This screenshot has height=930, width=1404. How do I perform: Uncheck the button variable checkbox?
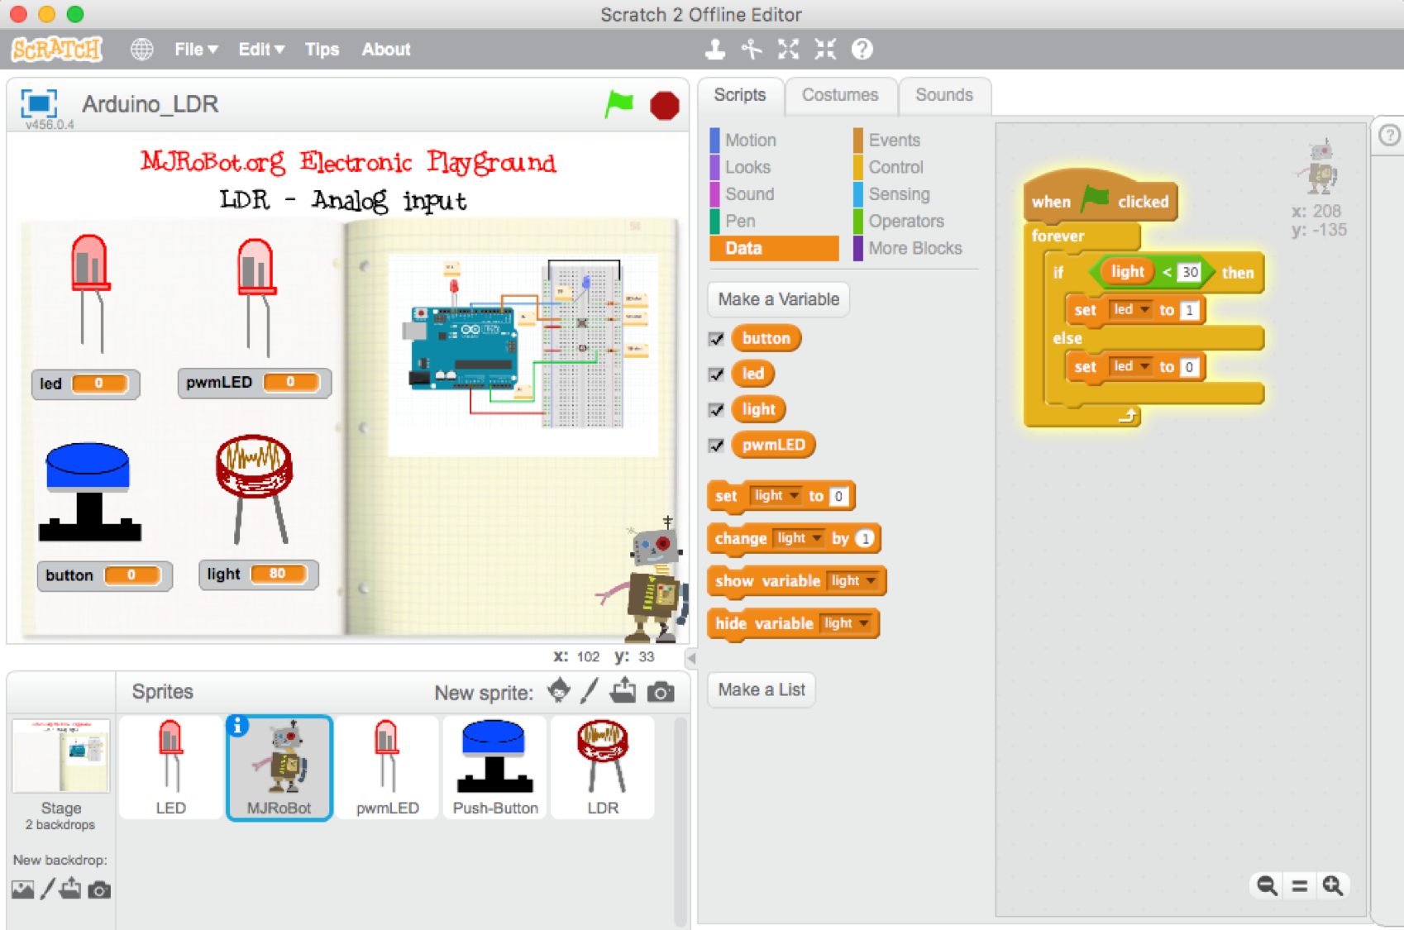point(716,338)
